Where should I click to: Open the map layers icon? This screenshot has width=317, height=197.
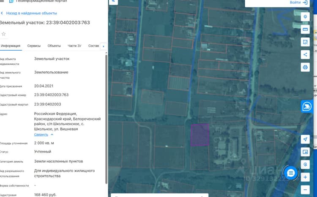[305, 16]
